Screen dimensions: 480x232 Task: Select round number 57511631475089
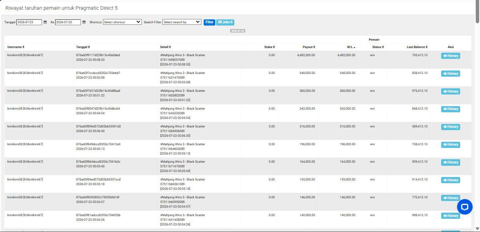coord(172,77)
